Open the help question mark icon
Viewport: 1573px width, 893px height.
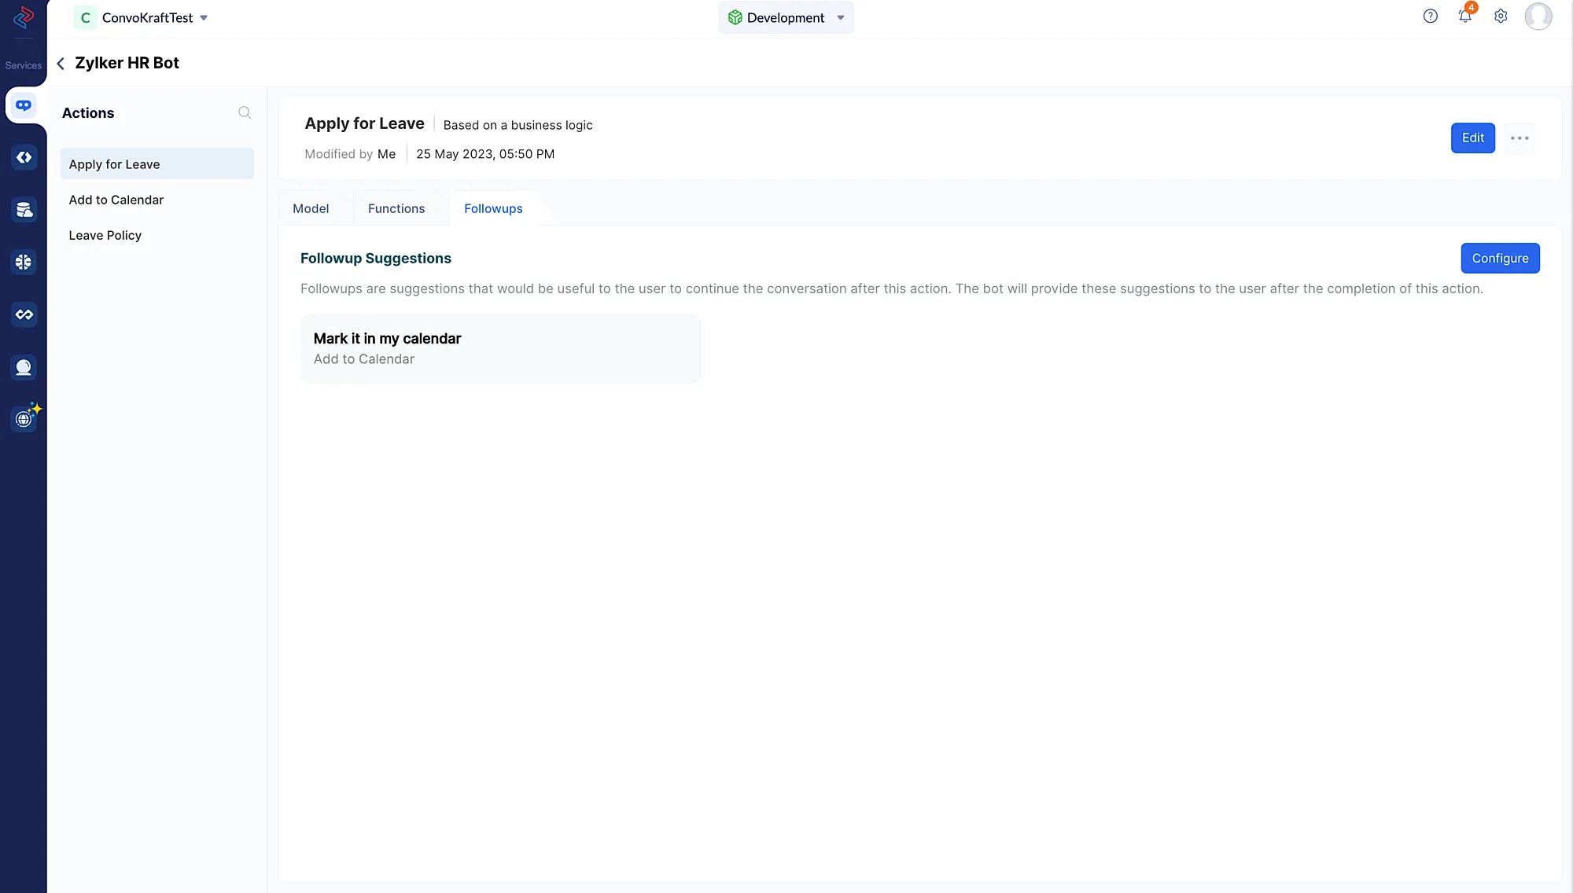point(1430,17)
